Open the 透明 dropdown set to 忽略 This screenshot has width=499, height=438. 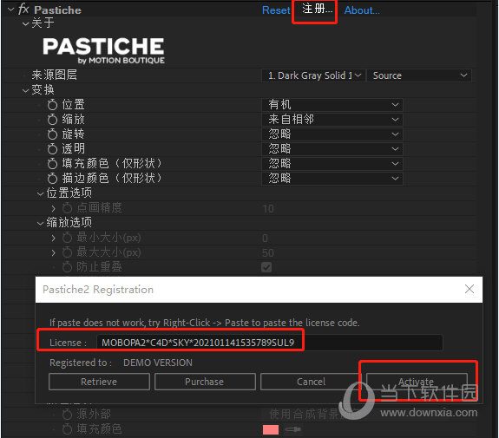[x=332, y=149]
